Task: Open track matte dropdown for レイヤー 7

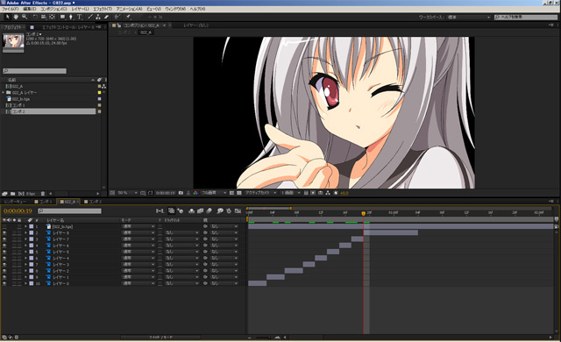Action: 181,239
